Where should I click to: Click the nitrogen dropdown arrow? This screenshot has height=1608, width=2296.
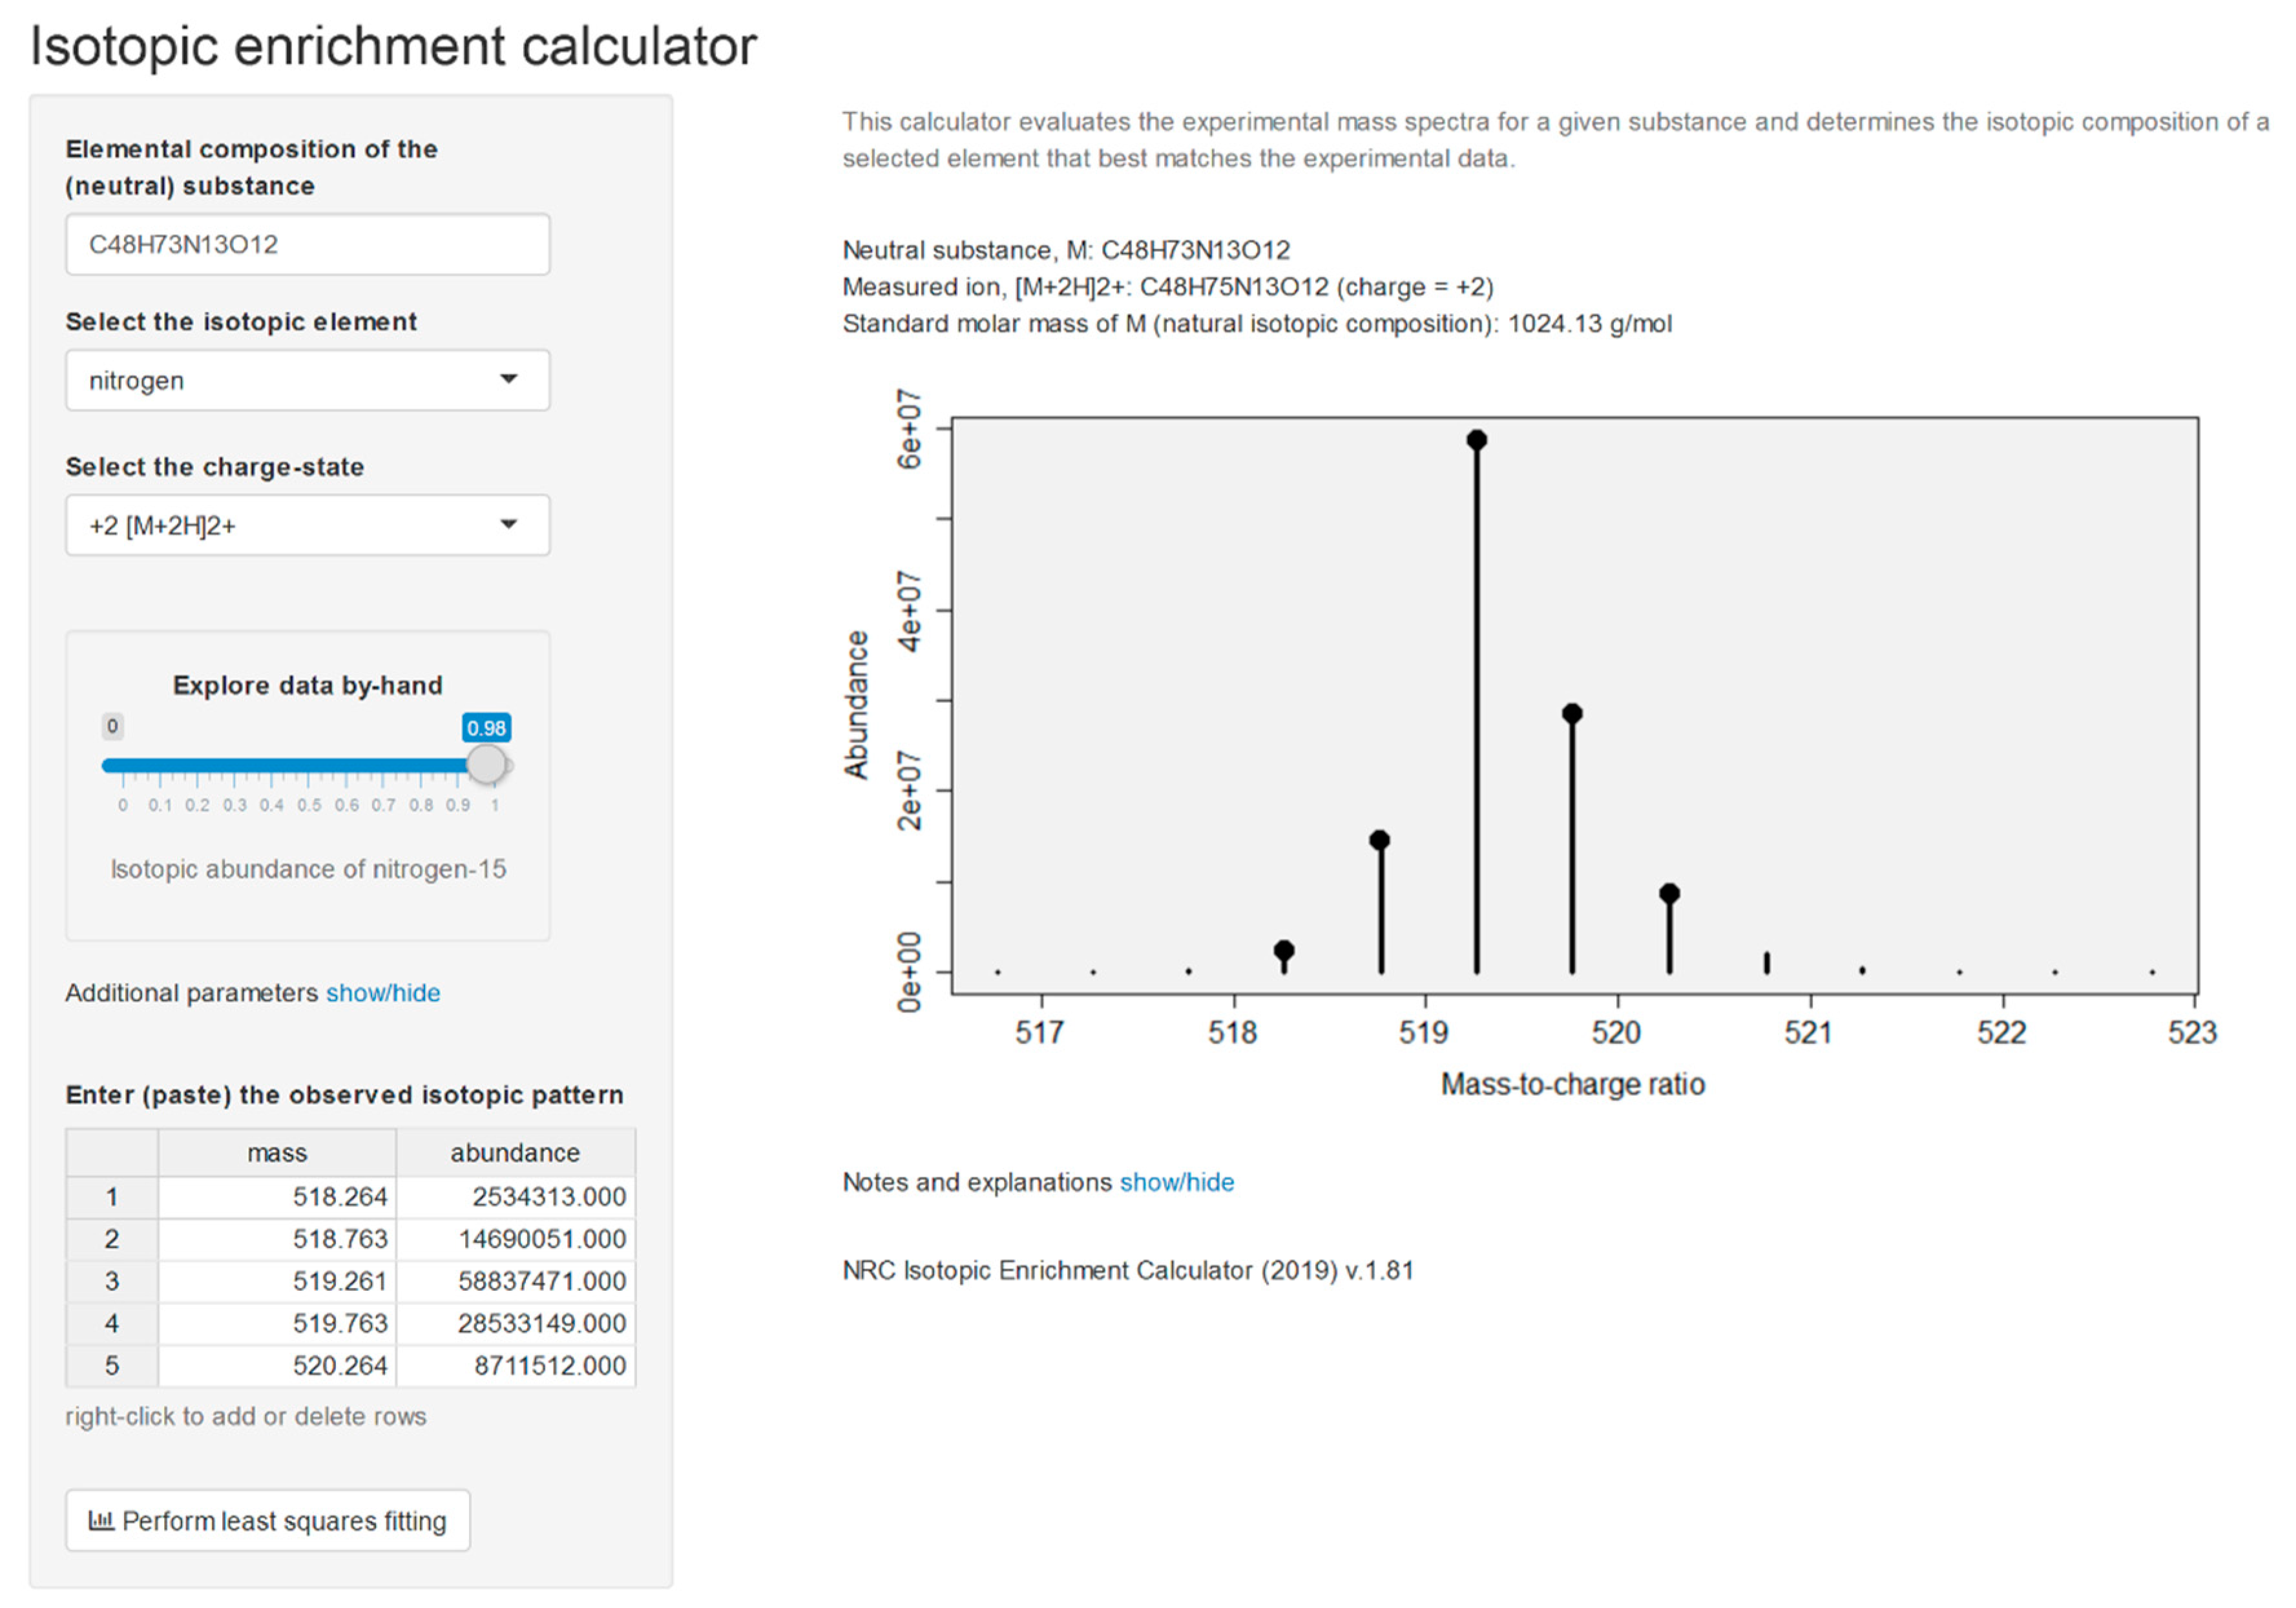[508, 379]
